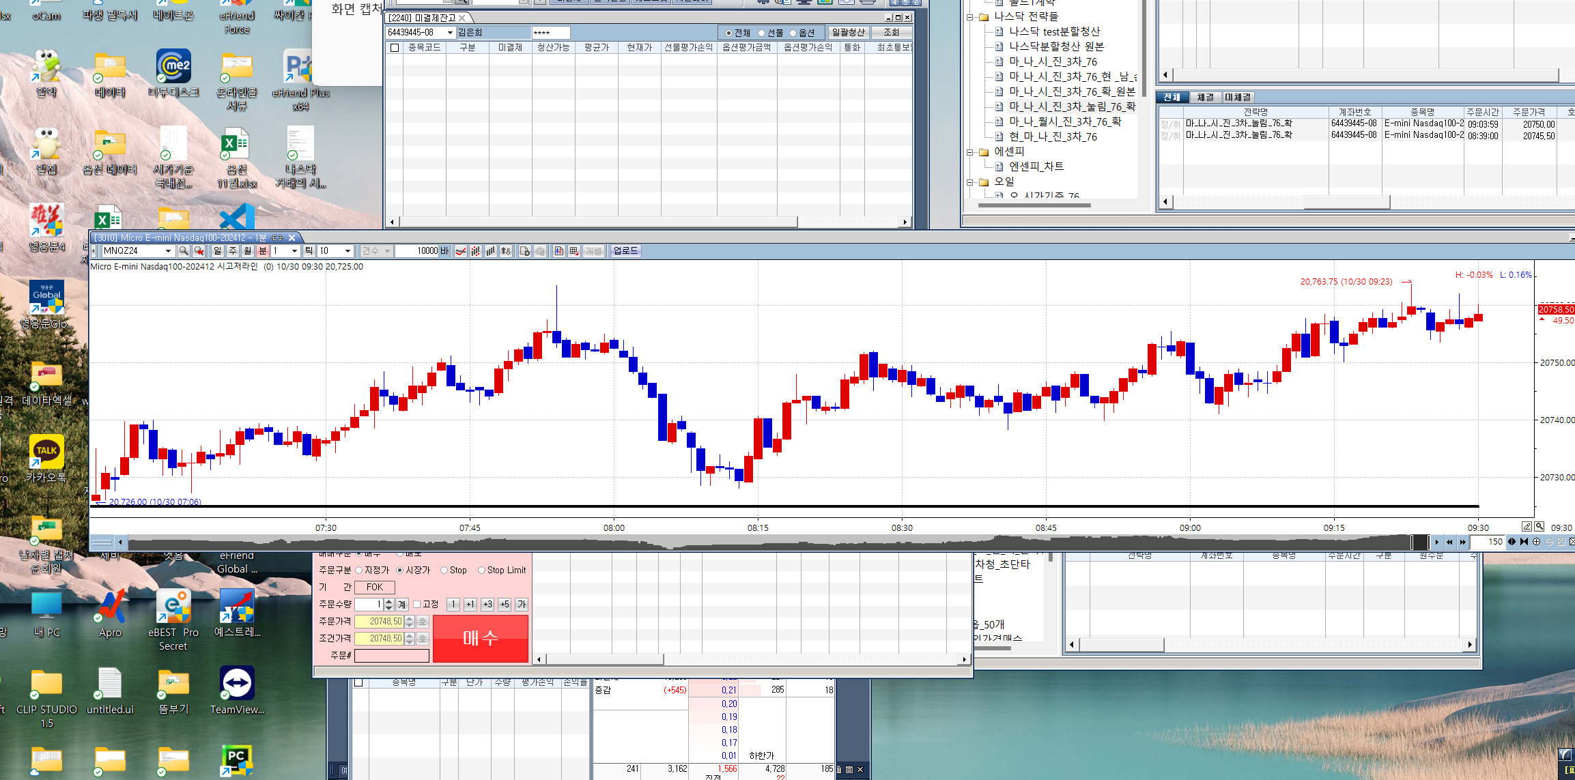1575x780 pixels.
Task: Click the zoom-in plus circle icon
Action: pos(1537,542)
